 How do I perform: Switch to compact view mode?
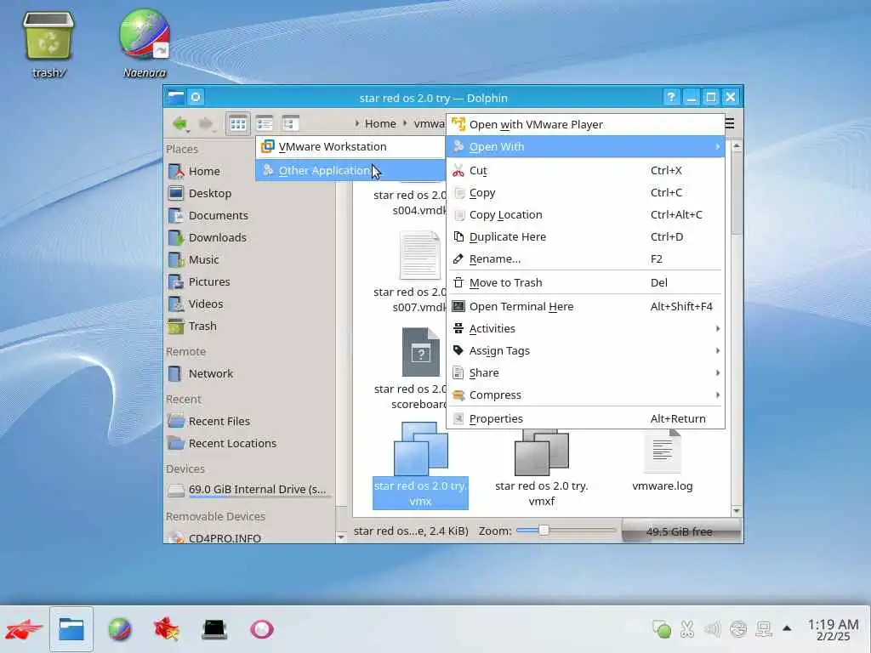[265, 123]
